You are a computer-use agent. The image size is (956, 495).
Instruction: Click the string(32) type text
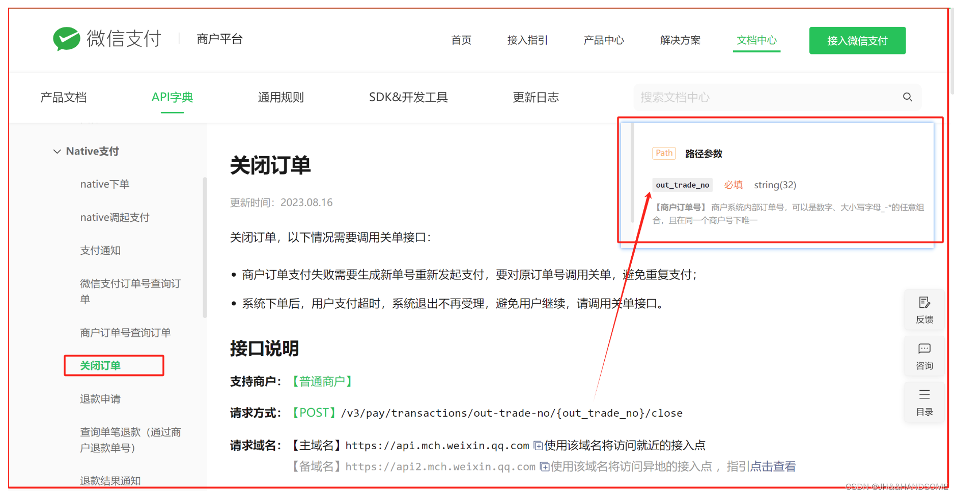[775, 185]
